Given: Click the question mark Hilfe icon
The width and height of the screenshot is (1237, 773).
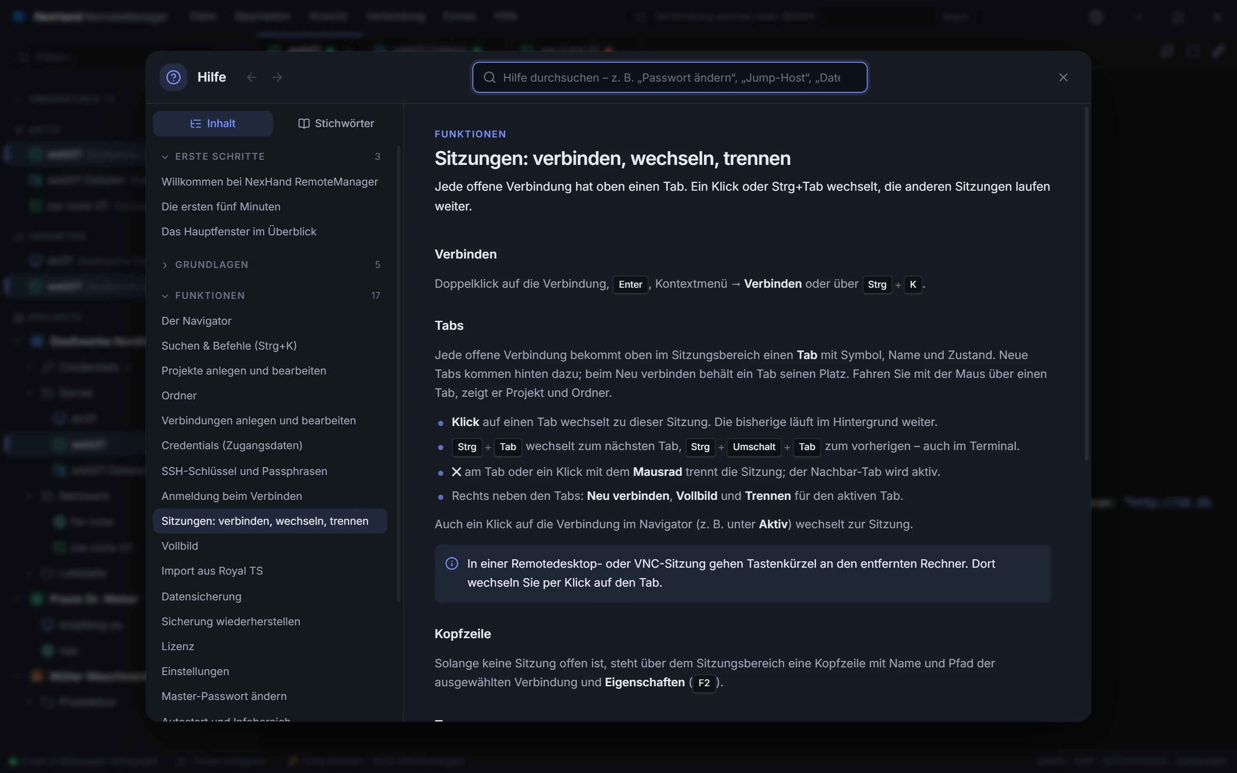Looking at the screenshot, I should pos(173,77).
